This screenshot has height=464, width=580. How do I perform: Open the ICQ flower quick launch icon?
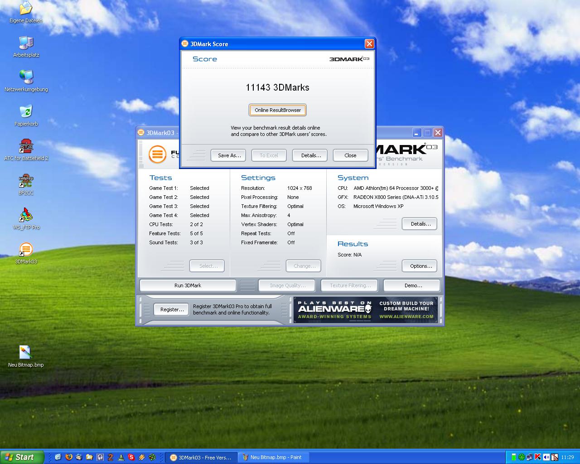click(x=152, y=457)
